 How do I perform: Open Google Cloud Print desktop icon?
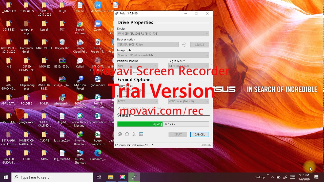[x=80, y=46]
